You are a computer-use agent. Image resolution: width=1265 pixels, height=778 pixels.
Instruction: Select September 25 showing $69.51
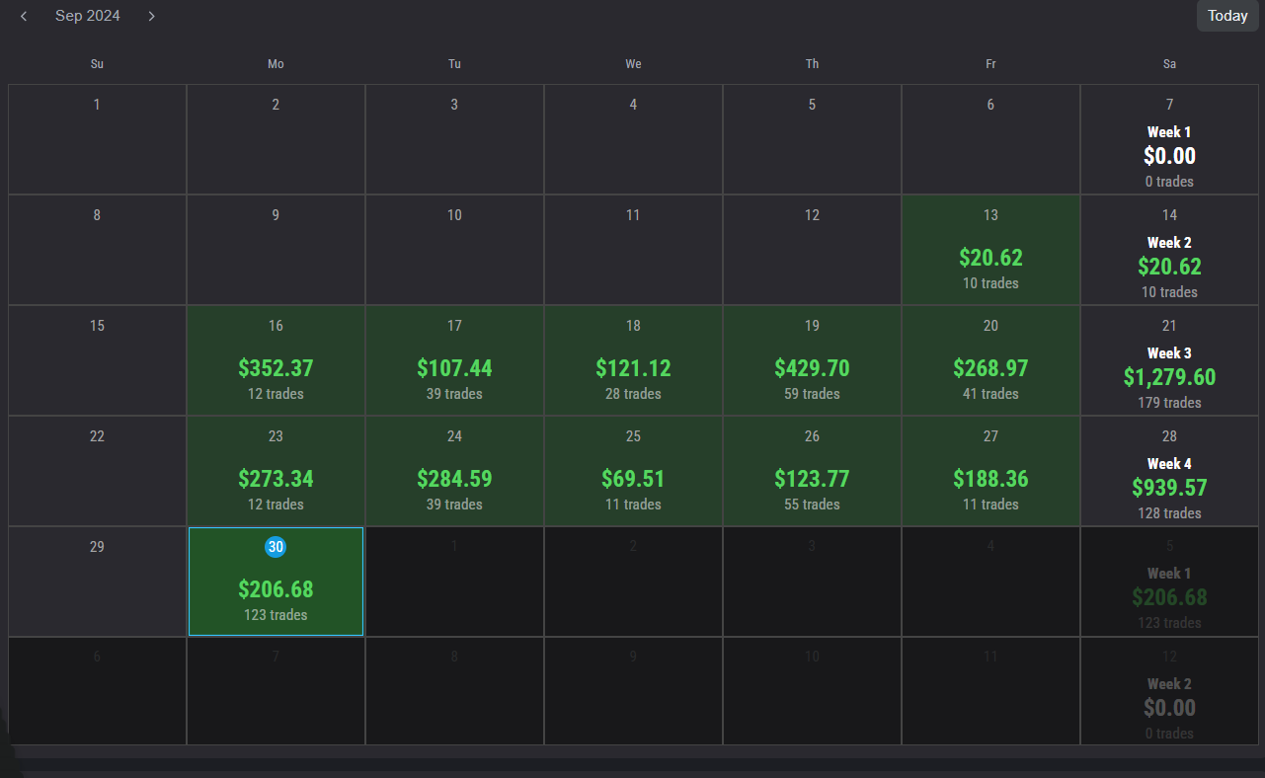(x=632, y=470)
